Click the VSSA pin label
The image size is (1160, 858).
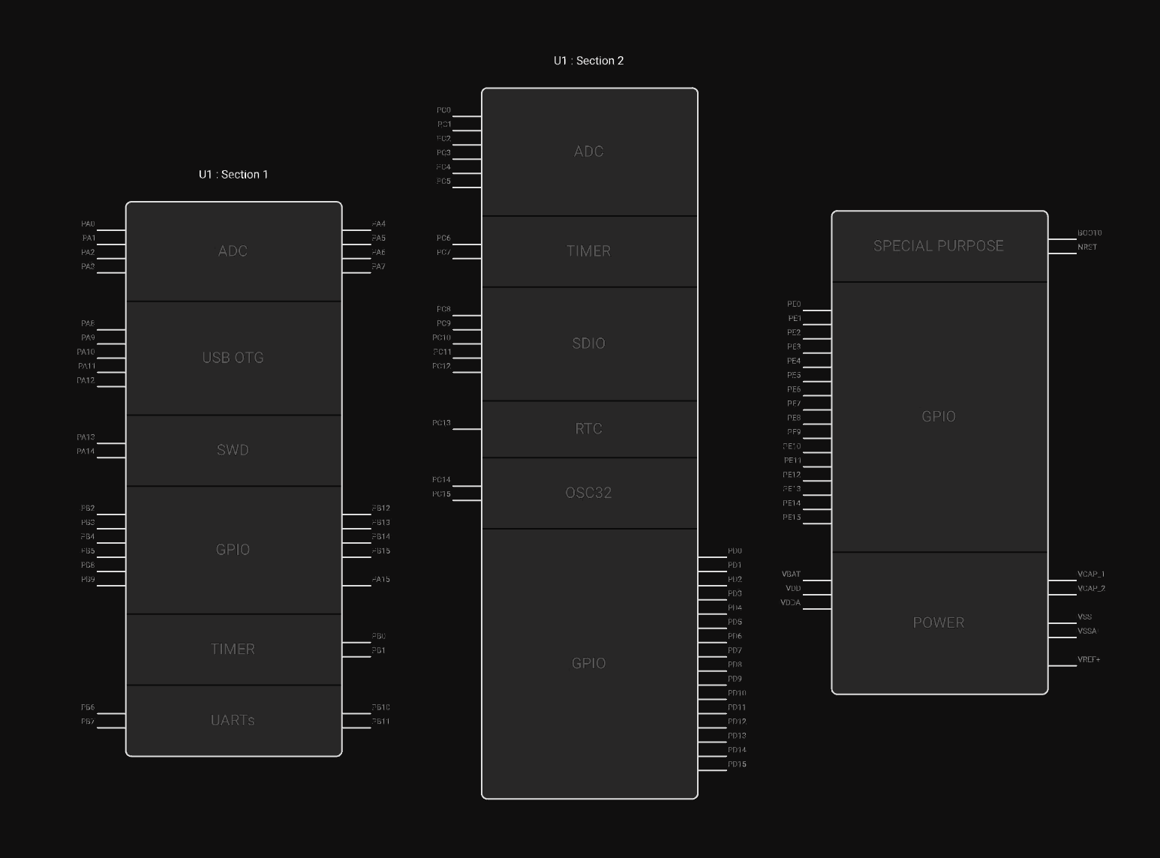click(x=1087, y=631)
